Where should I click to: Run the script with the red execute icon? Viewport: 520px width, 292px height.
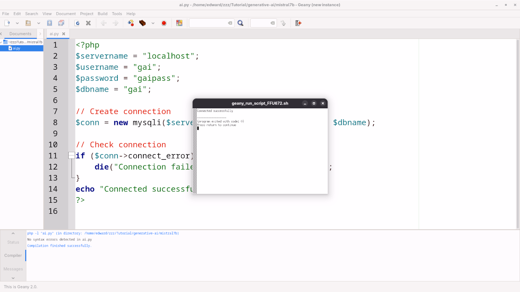[x=164, y=23]
